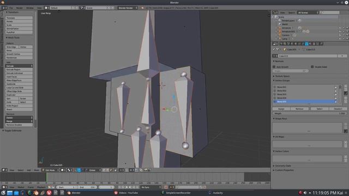Switch to the Videos - YouTube taskbar window
Viewport: 349px width, 196px height.
pyautogui.click(x=126, y=193)
